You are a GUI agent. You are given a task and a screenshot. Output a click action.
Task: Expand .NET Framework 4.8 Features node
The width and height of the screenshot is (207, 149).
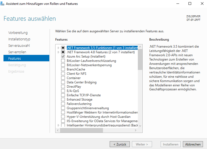pos(58,52)
